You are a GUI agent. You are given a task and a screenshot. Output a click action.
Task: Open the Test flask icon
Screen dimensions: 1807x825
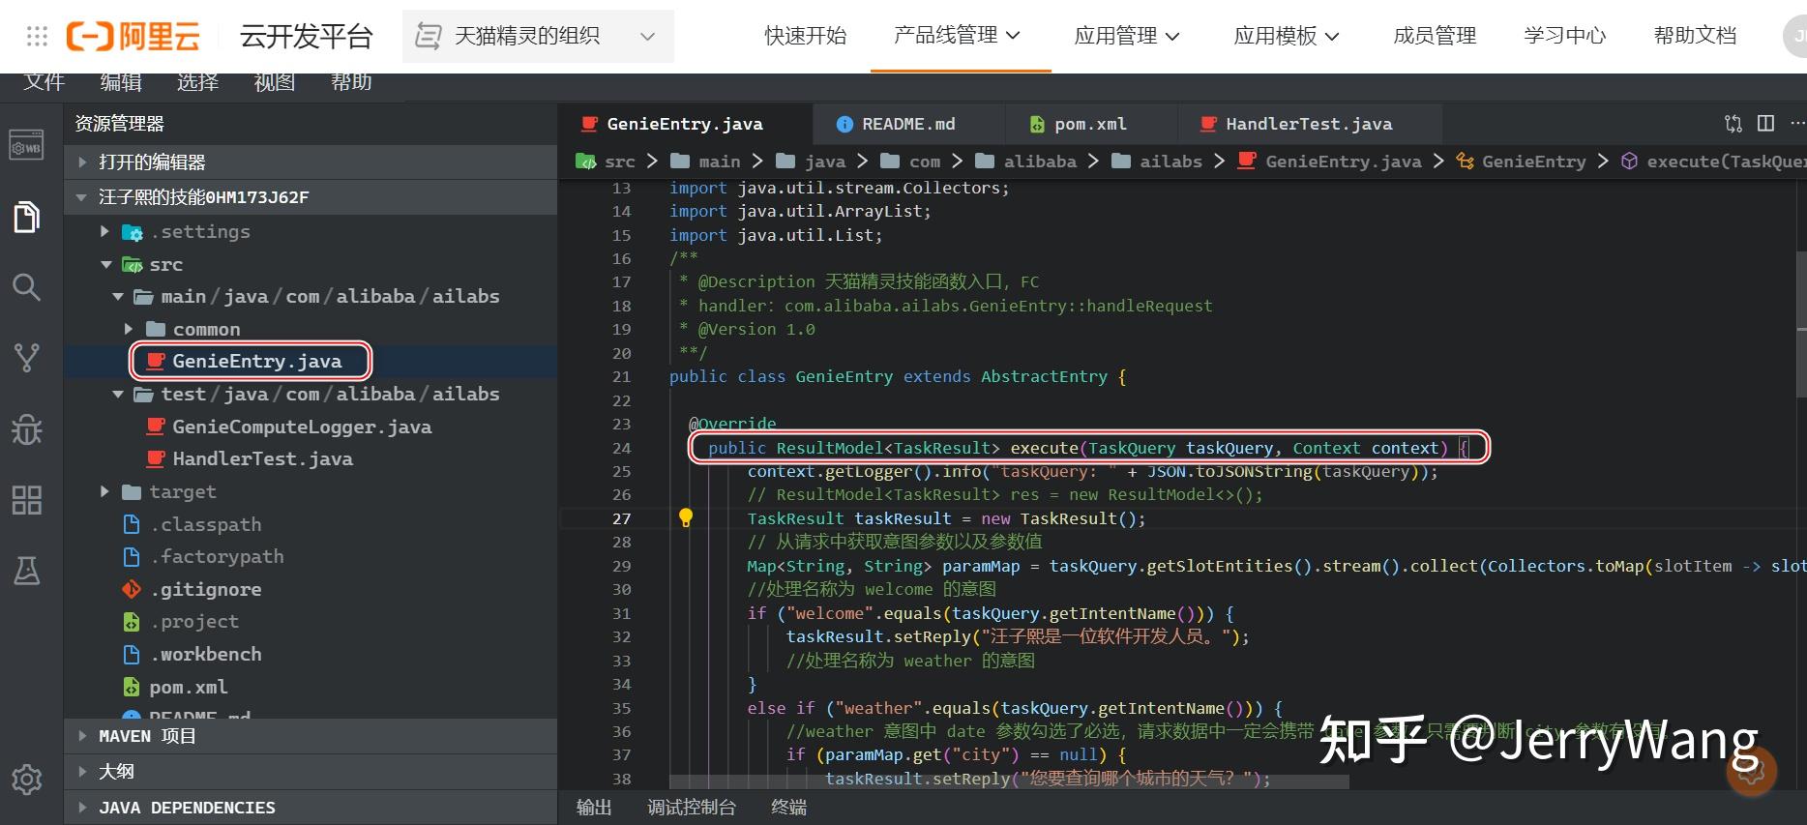(26, 571)
